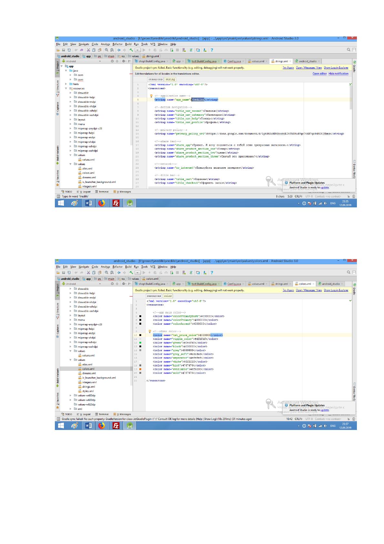Click the orange 'available' color gutter swatch
Image resolution: width=384 pixels, height=544 pixels.
[140, 369]
